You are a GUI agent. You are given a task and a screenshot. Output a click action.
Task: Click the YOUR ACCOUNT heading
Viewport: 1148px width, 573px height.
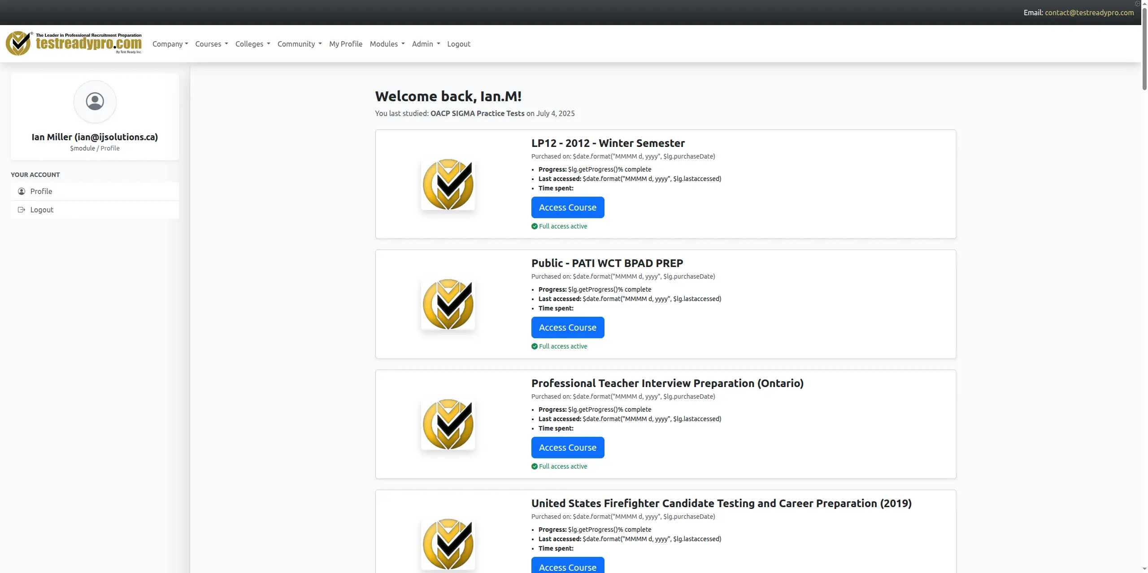pyautogui.click(x=35, y=175)
